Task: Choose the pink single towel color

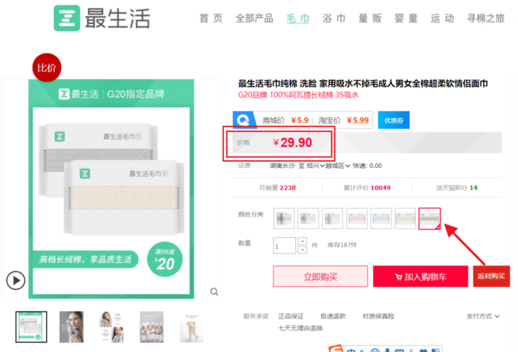Action: 357,218
